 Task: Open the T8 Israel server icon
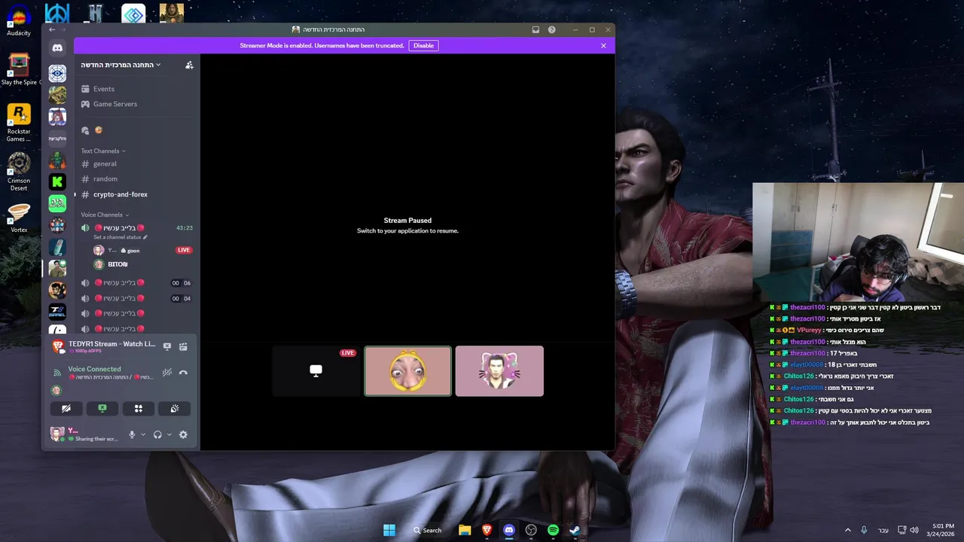(x=57, y=312)
